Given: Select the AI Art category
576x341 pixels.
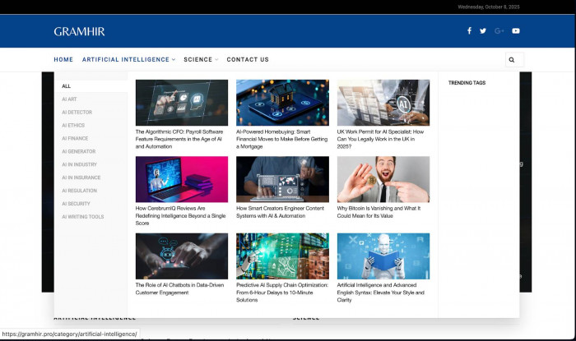Looking at the screenshot, I should (x=69, y=99).
